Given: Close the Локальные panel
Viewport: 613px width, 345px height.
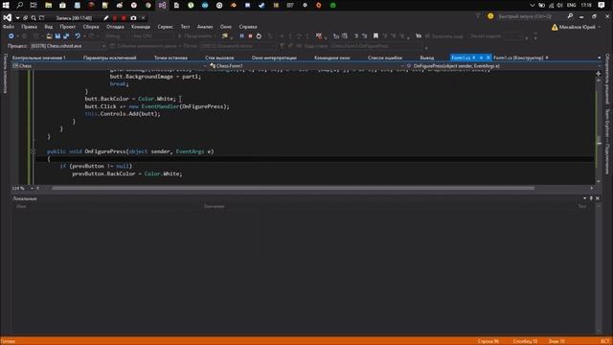Looking at the screenshot, I should coord(598,198).
